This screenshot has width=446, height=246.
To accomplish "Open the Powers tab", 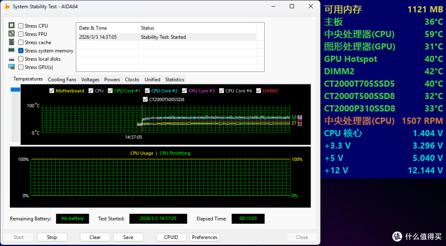I will (x=112, y=80).
